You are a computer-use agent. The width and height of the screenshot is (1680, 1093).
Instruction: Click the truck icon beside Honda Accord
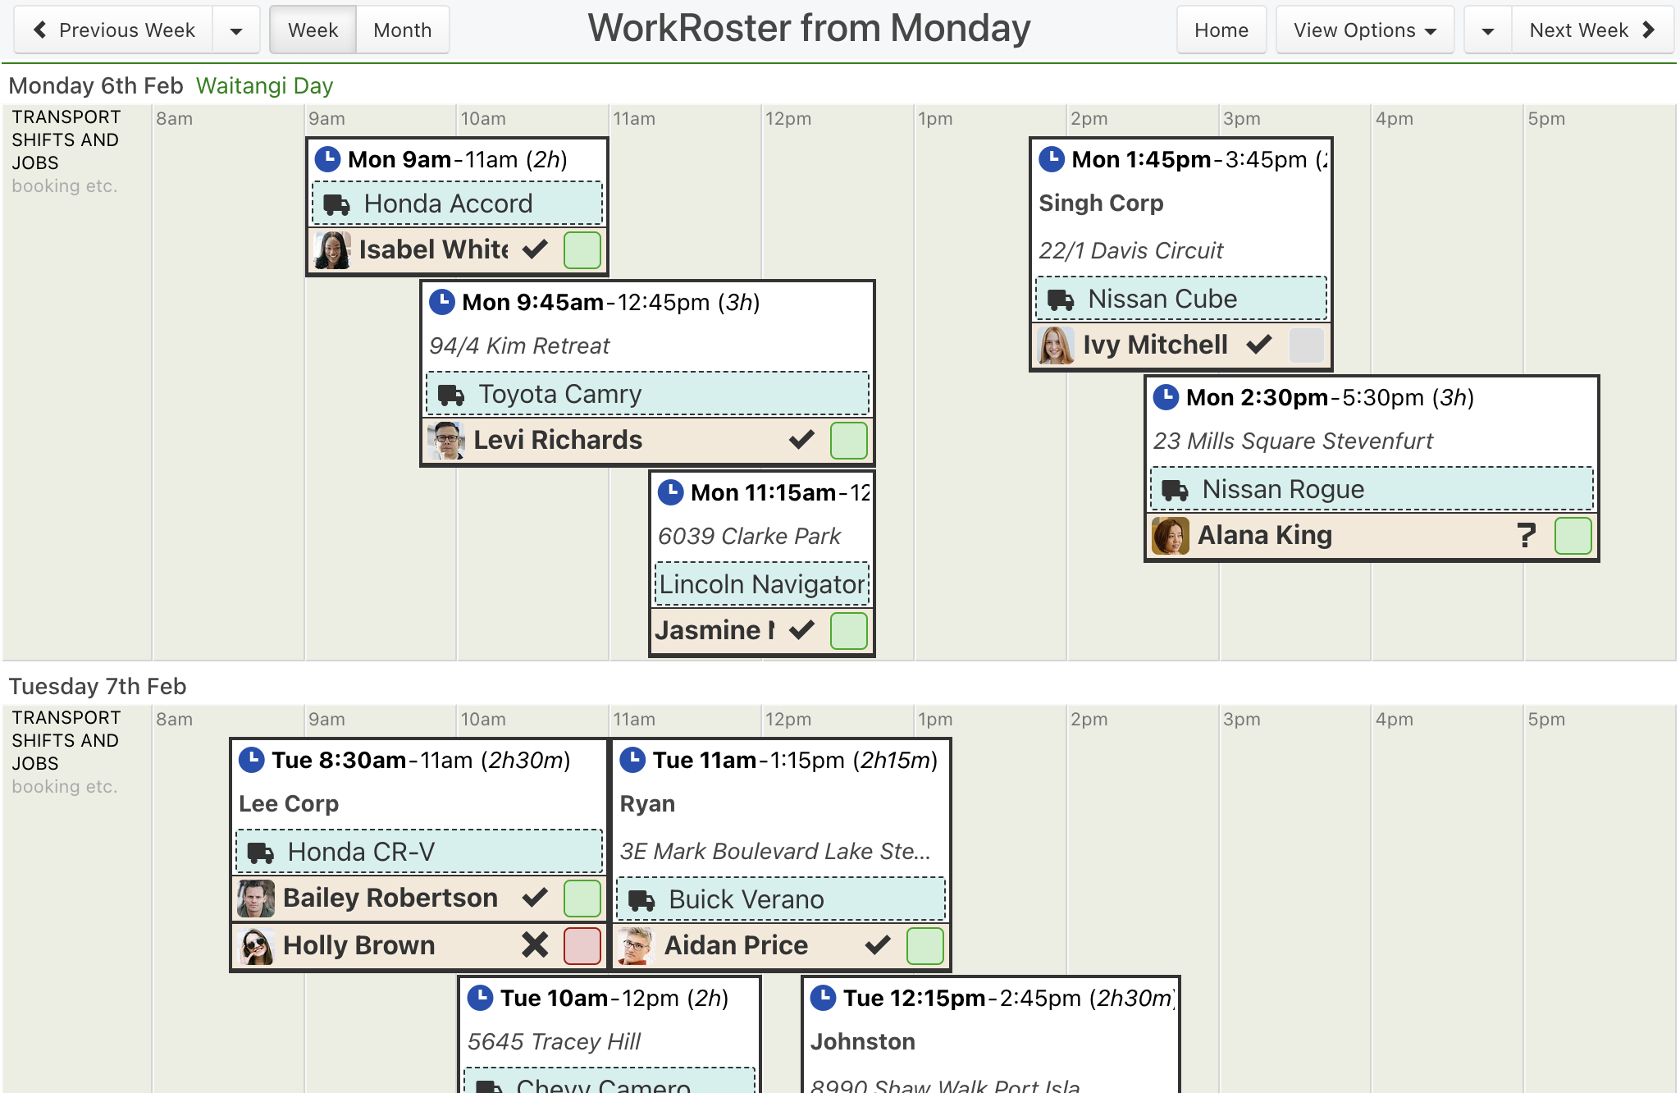pyautogui.click(x=336, y=204)
